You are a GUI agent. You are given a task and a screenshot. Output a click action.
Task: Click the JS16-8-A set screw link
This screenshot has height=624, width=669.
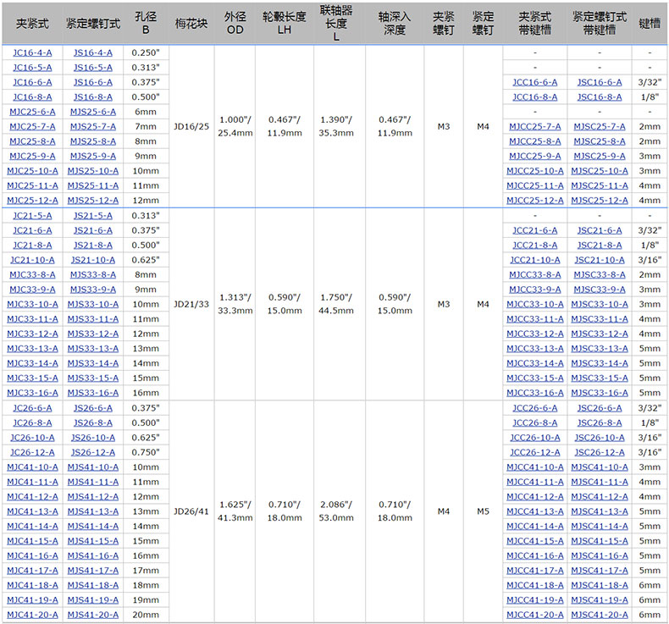(92, 97)
